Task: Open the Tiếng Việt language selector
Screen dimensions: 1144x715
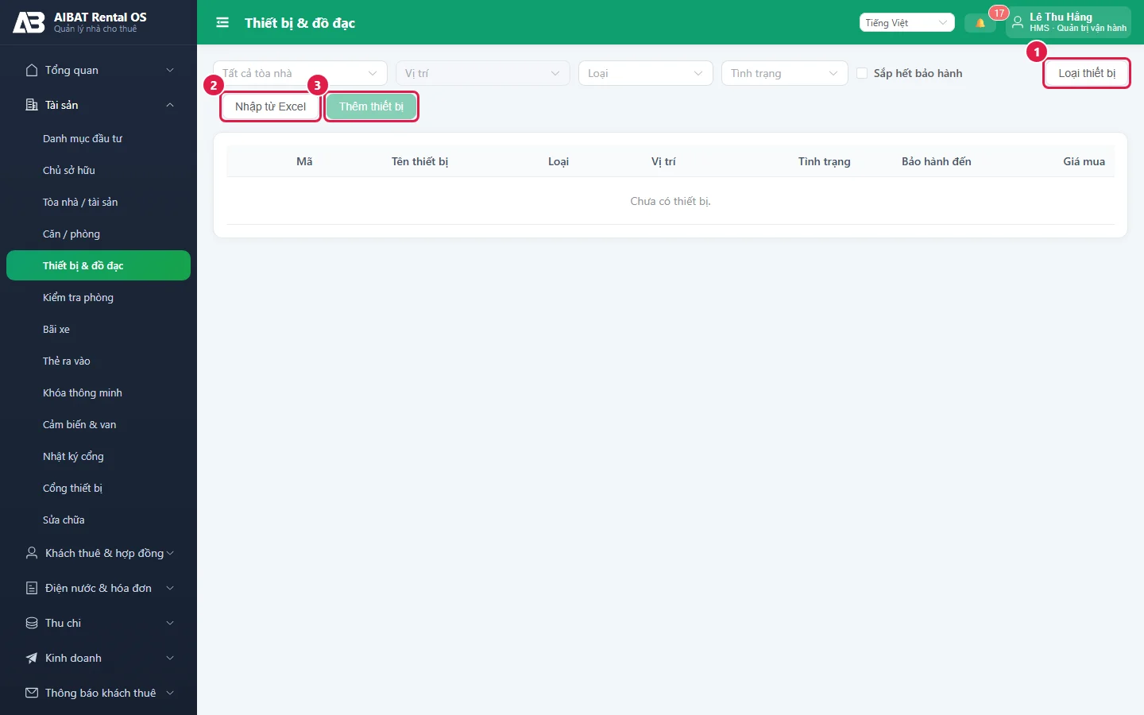Action: pyautogui.click(x=907, y=23)
